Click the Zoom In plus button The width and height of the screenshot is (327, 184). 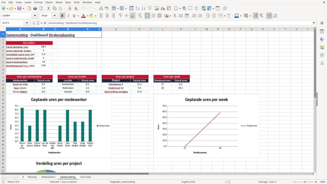(x=316, y=182)
